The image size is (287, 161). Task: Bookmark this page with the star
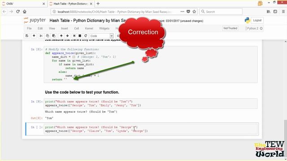[194, 12]
